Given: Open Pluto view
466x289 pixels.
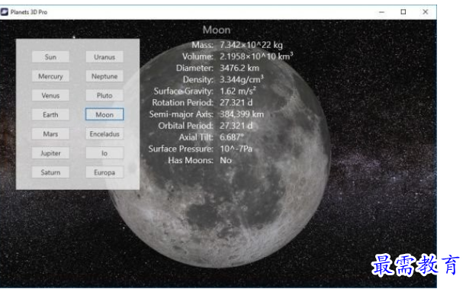Looking at the screenshot, I should coord(104,95).
